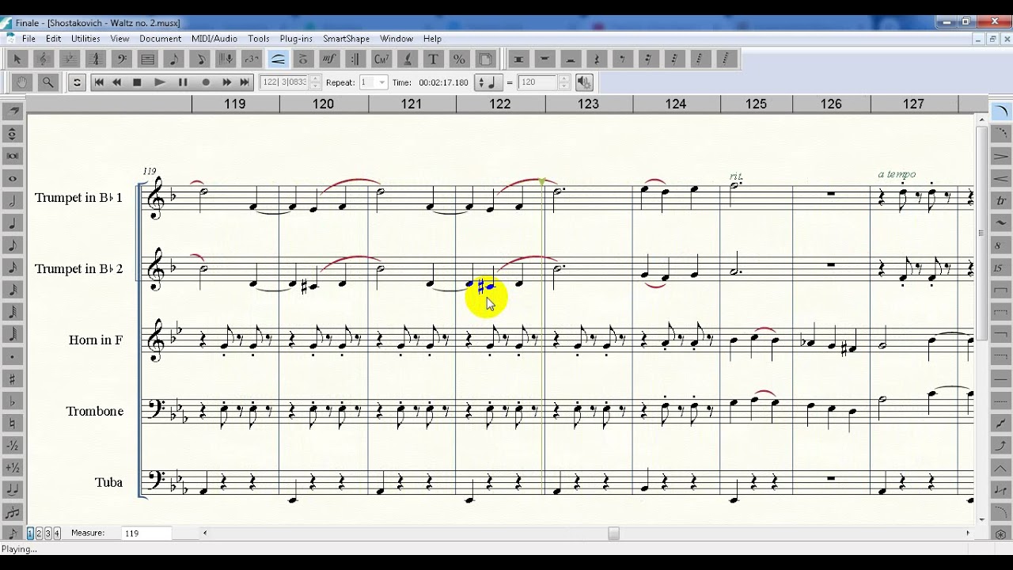
Task: Open the Repeat count dropdown
Action: point(382,82)
